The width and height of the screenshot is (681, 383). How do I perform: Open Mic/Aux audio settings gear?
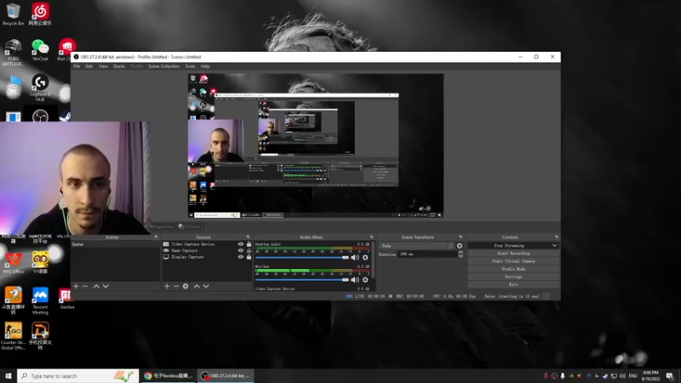coord(365,280)
